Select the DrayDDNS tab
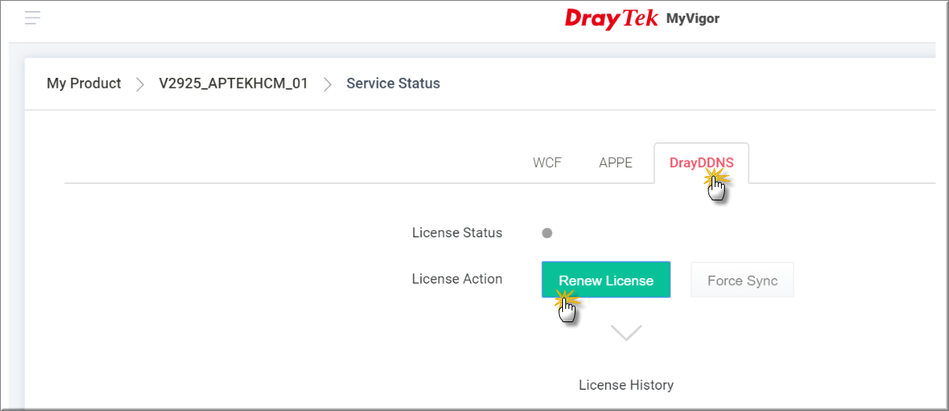The width and height of the screenshot is (949, 411). 701,163
